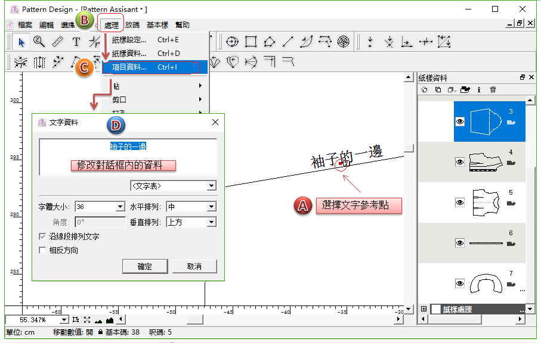Screen dimensions: 541x343
Task: Click the trash icon in 紙樣資料 panel
Action: (493, 90)
